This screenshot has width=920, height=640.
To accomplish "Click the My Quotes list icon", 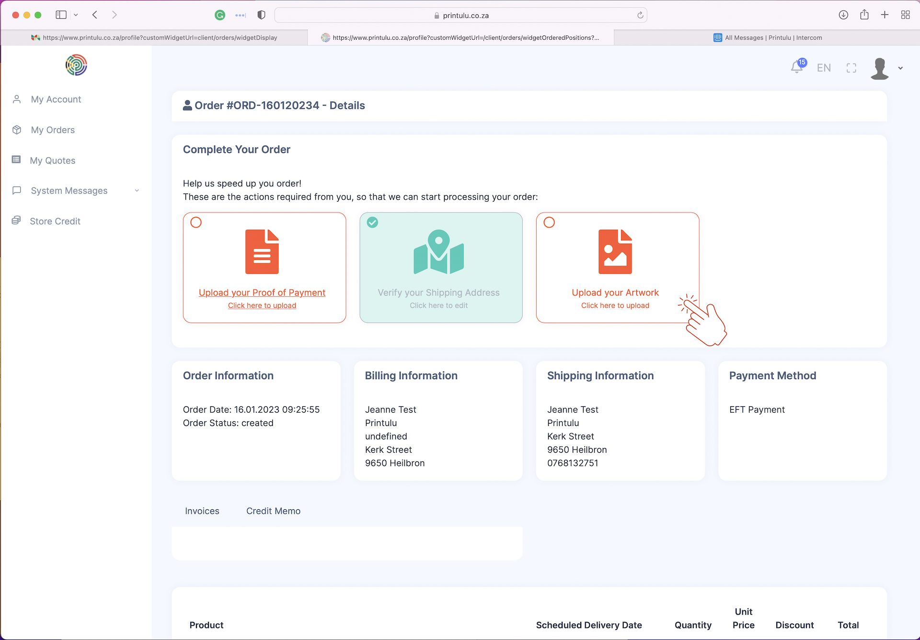I will tap(16, 159).
